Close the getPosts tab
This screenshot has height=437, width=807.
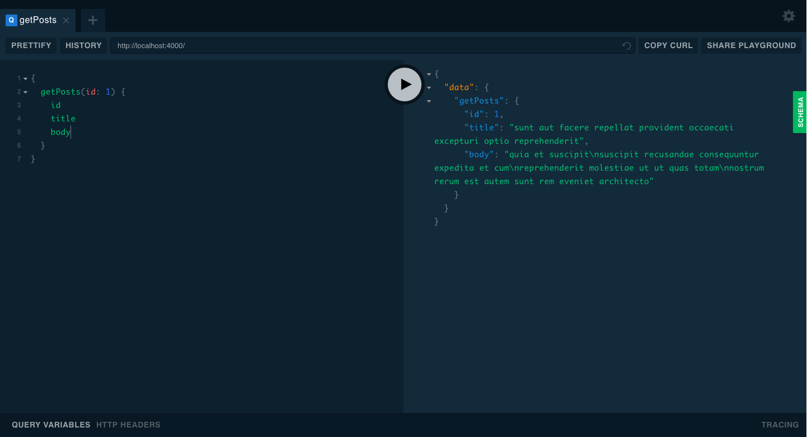coord(66,21)
